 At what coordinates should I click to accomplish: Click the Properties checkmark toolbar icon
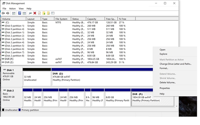click(x=39, y=13)
